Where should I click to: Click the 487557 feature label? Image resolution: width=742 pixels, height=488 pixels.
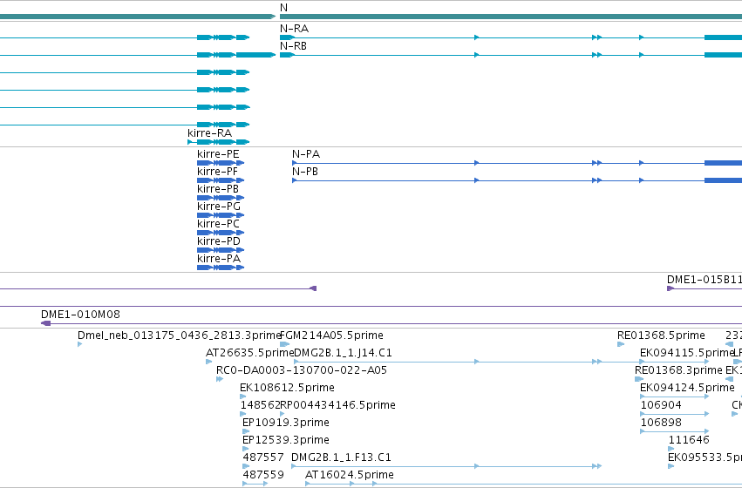tap(263, 457)
